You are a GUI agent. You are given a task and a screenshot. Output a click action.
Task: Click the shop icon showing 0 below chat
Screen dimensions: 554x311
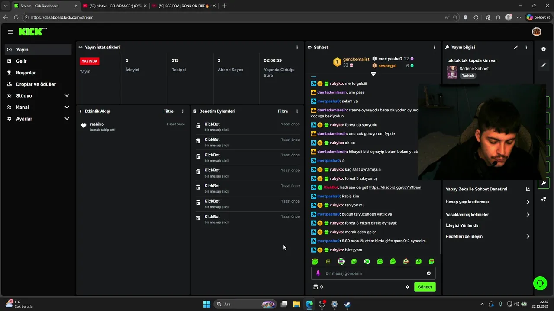tap(316, 287)
